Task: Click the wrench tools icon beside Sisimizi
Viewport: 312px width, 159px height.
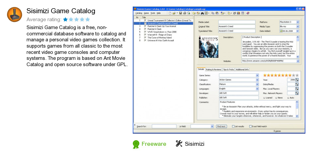Action: (x=179, y=143)
